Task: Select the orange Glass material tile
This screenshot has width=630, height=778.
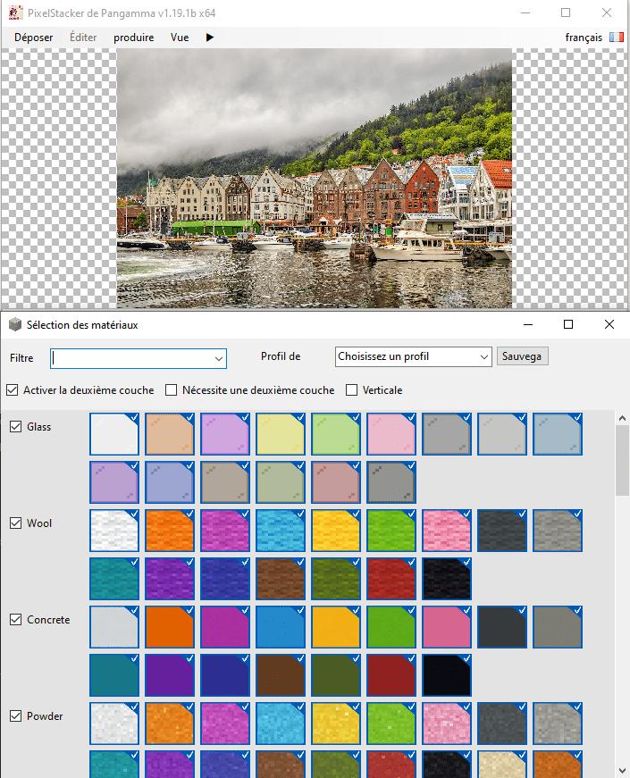Action: (170, 434)
